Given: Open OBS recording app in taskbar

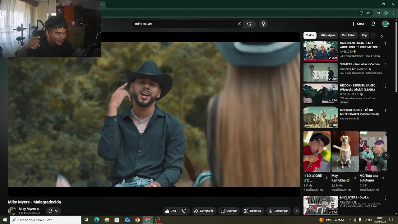Looking at the screenshot, I should pyautogui.click(x=158, y=220).
